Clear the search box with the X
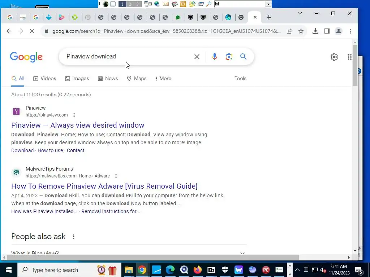Image resolution: width=370 pixels, height=277 pixels. click(x=197, y=57)
